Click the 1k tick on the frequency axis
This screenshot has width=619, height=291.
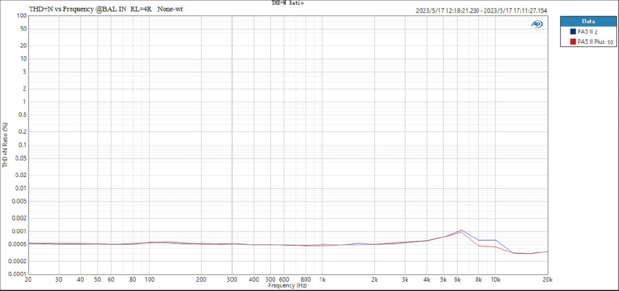(x=322, y=280)
